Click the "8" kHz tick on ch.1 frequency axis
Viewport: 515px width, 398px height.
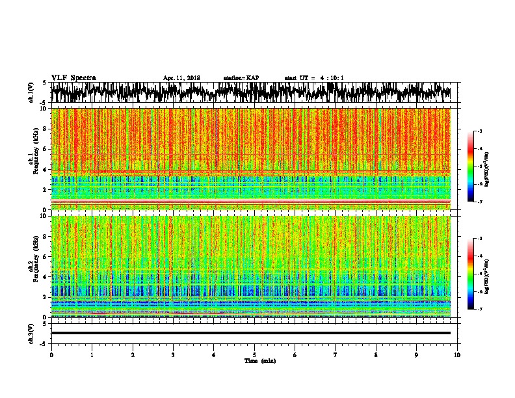(x=45, y=129)
